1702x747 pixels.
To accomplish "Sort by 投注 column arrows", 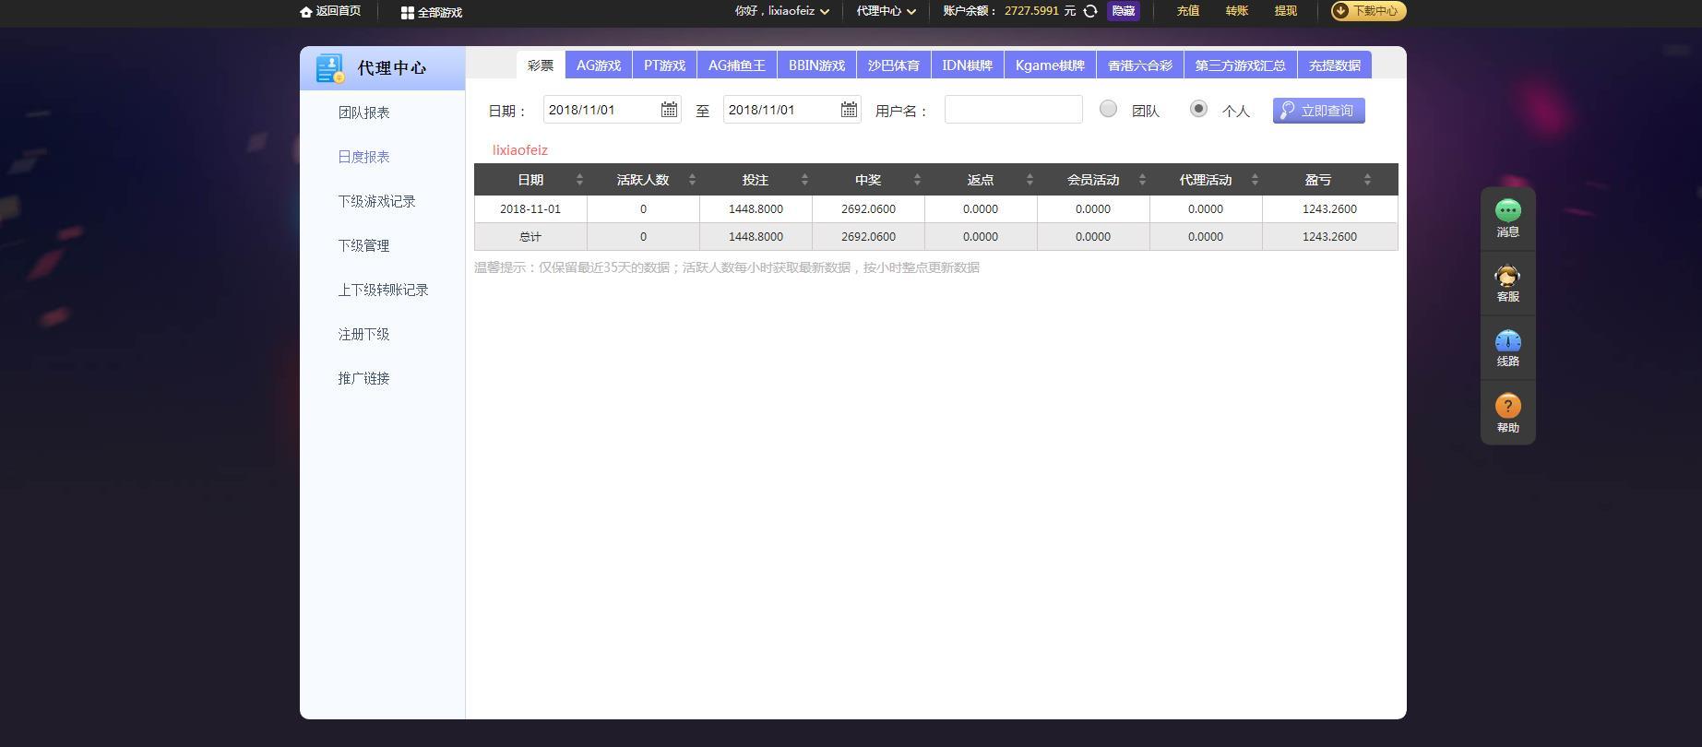I will click(x=804, y=180).
